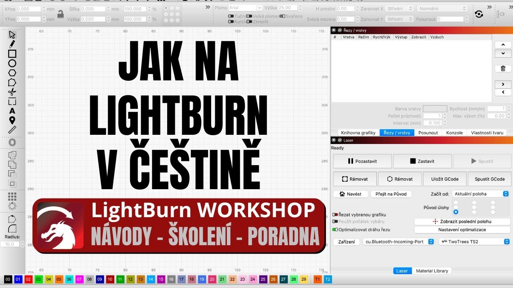The height and width of the screenshot is (288, 513).
Task: Click the boolean union icon
Action: coord(12,164)
